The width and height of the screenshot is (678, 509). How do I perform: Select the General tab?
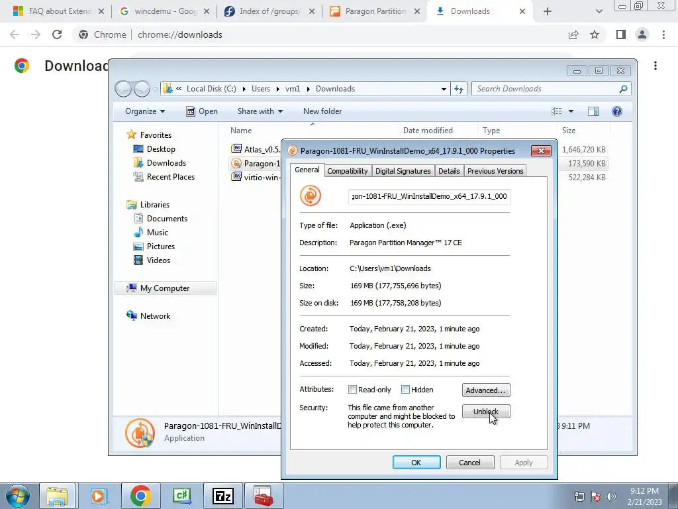point(307,170)
